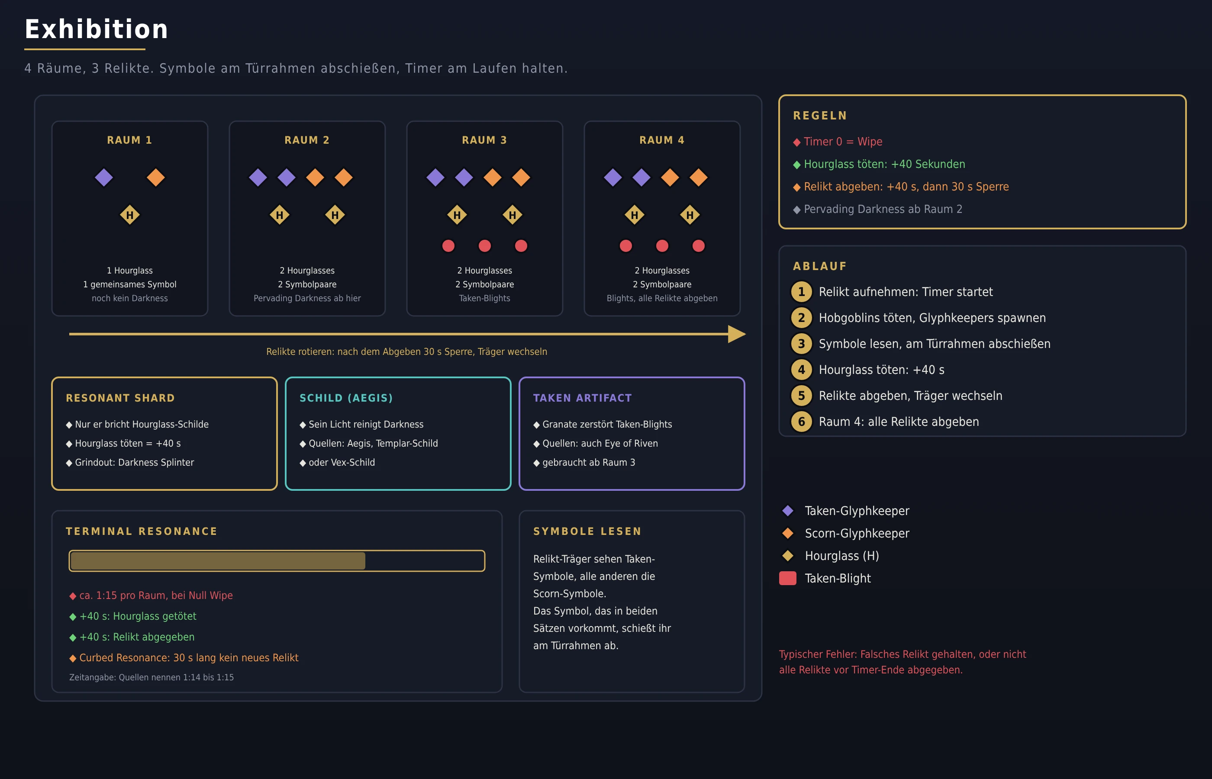Click the middle red Taken-Blight dot in Raum 3
Viewport: 1212px width, 779px height.
coord(485,246)
